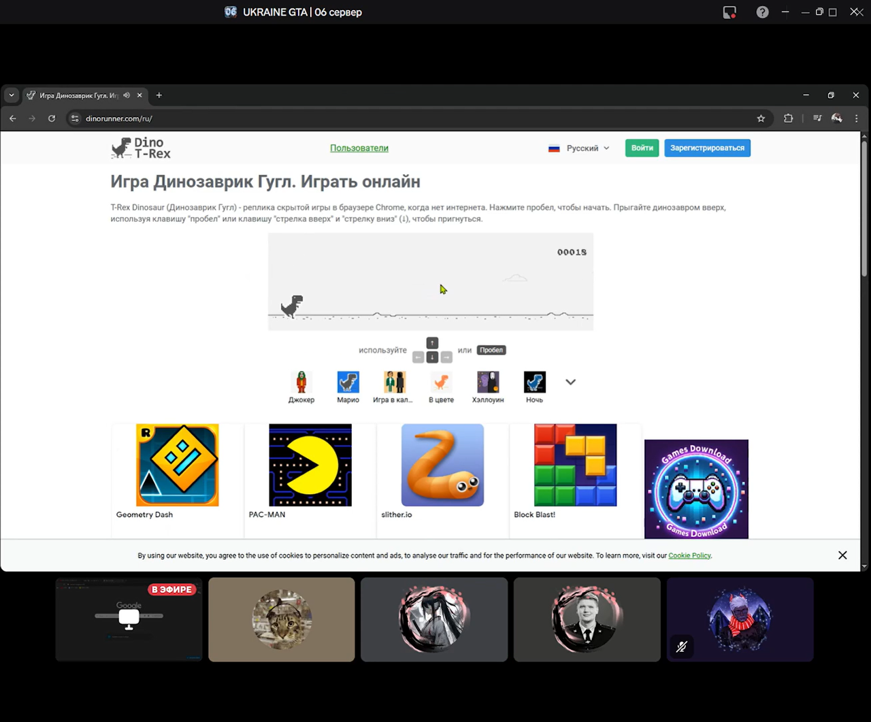Viewport: 871px width, 722px height.
Task: Mute the tab audio speaker icon
Action: coord(127,95)
